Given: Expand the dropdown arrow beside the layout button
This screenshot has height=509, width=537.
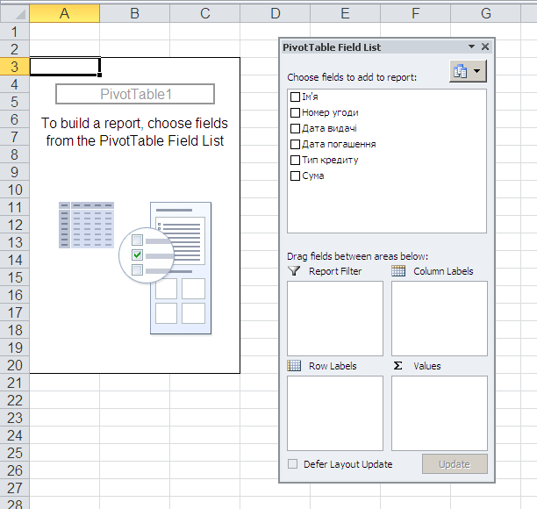Looking at the screenshot, I should click(477, 73).
